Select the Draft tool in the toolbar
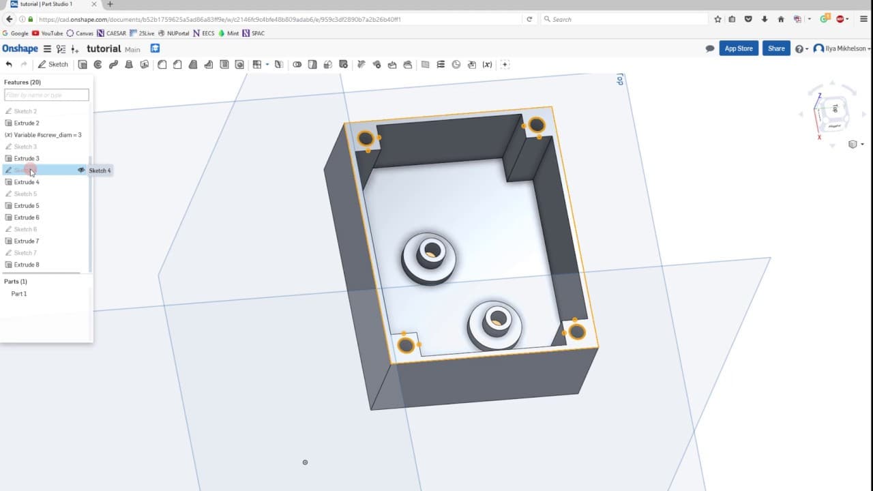The image size is (873, 491). pyautogui.click(x=193, y=65)
